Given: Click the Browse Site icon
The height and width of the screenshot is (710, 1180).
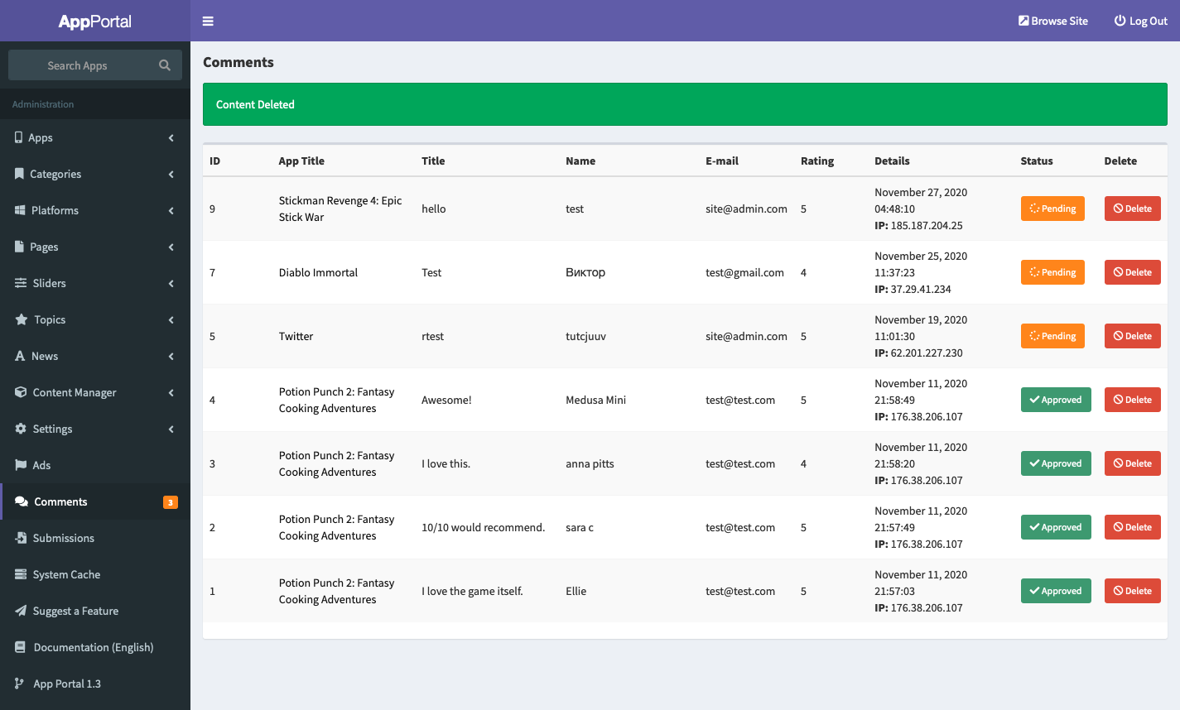Looking at the screenshot, I should 1023,21.
